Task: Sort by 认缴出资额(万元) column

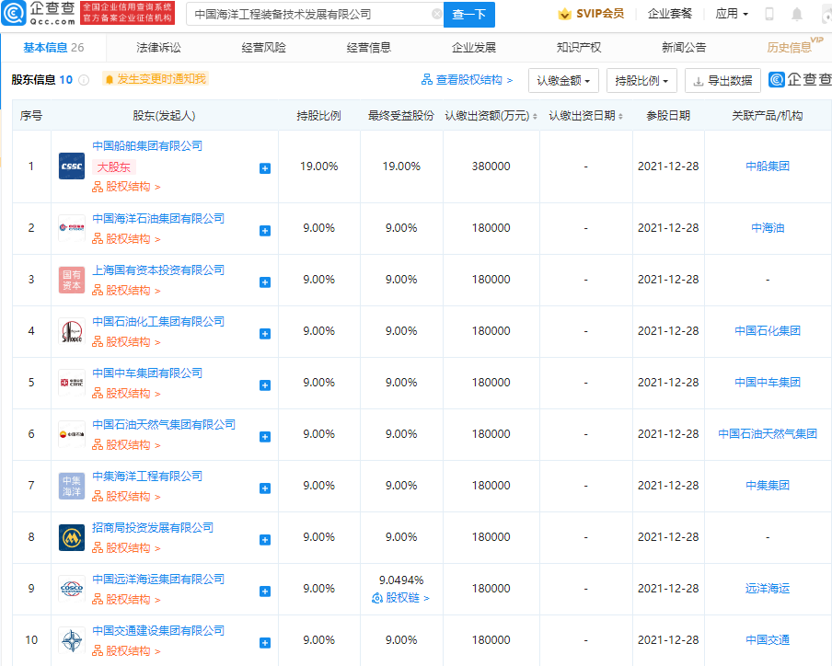Action: coord(490,116)
